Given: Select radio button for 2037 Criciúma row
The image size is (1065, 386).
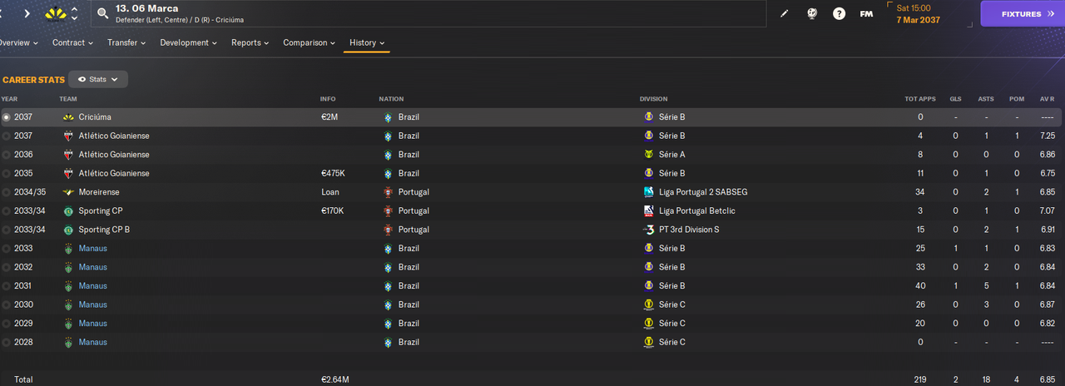Looking at the screenshot, I should coord(7,117).
